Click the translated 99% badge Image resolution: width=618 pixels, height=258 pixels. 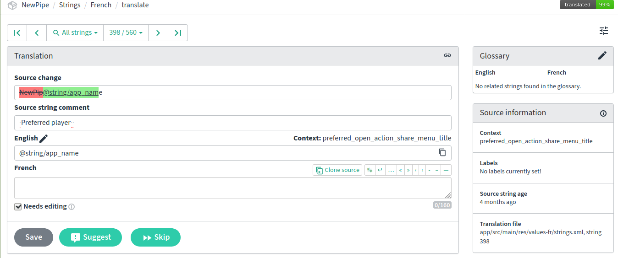point(587,5)
